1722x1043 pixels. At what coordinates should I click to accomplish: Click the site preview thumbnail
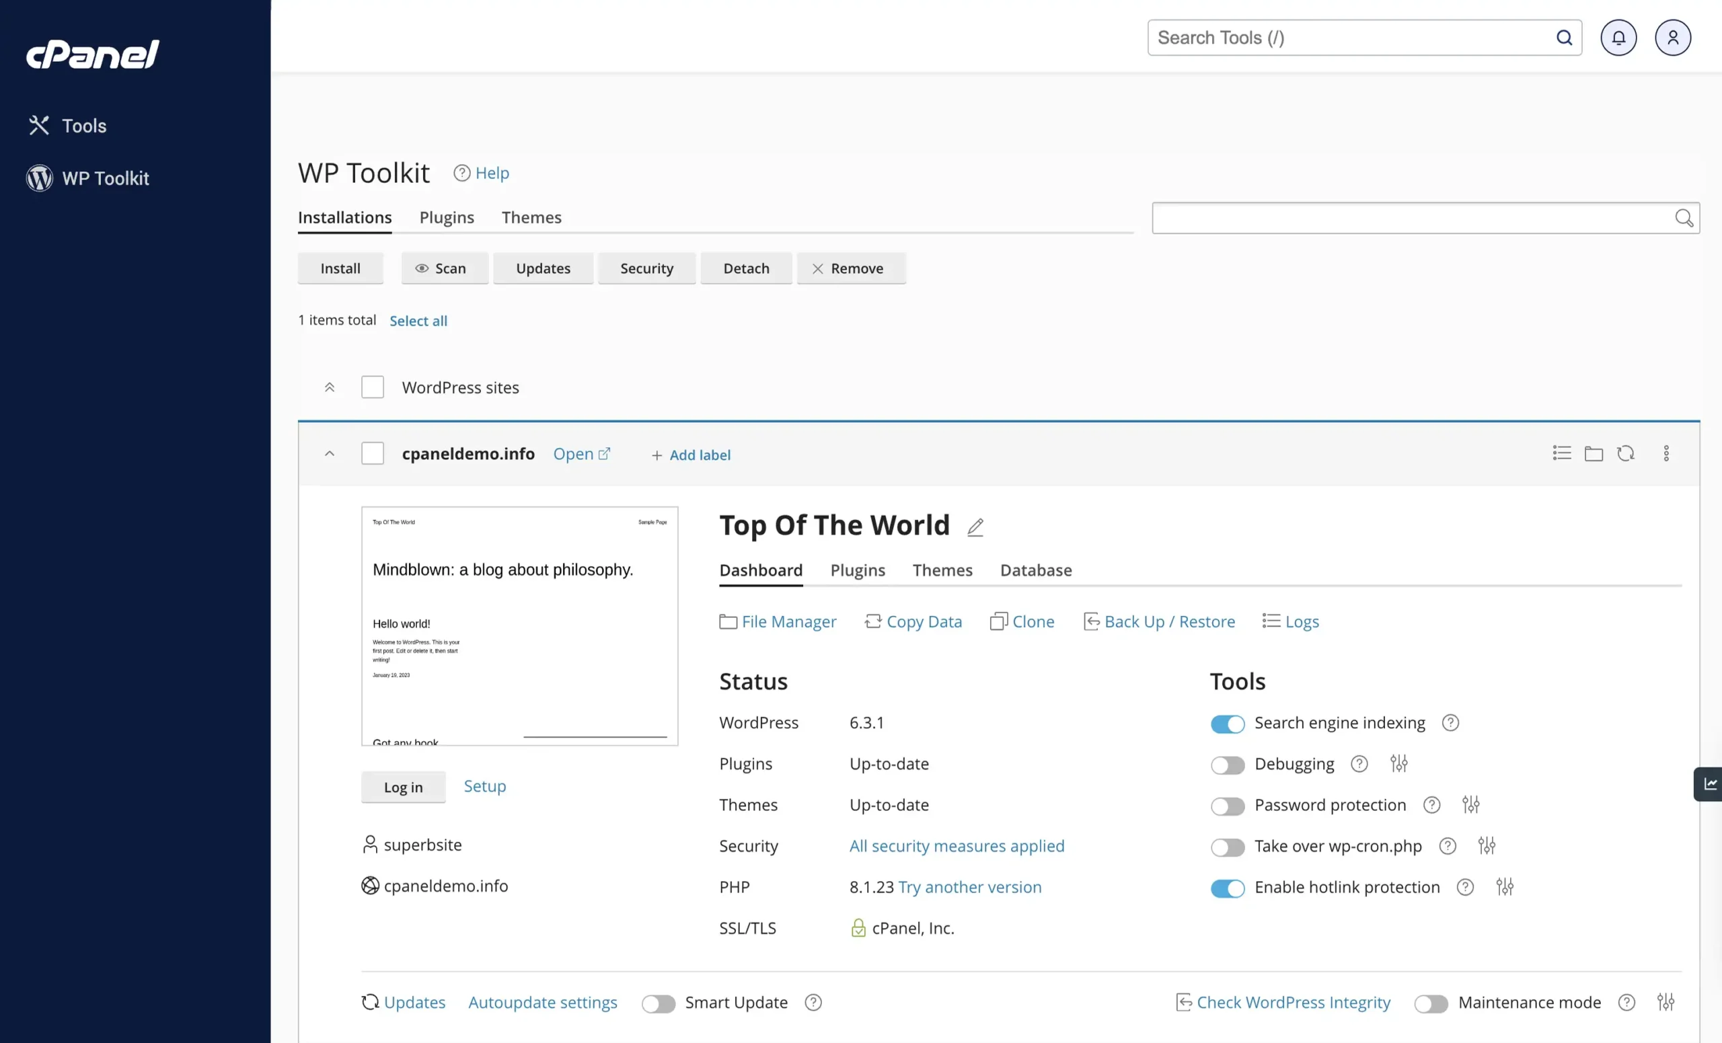[519, 626]
